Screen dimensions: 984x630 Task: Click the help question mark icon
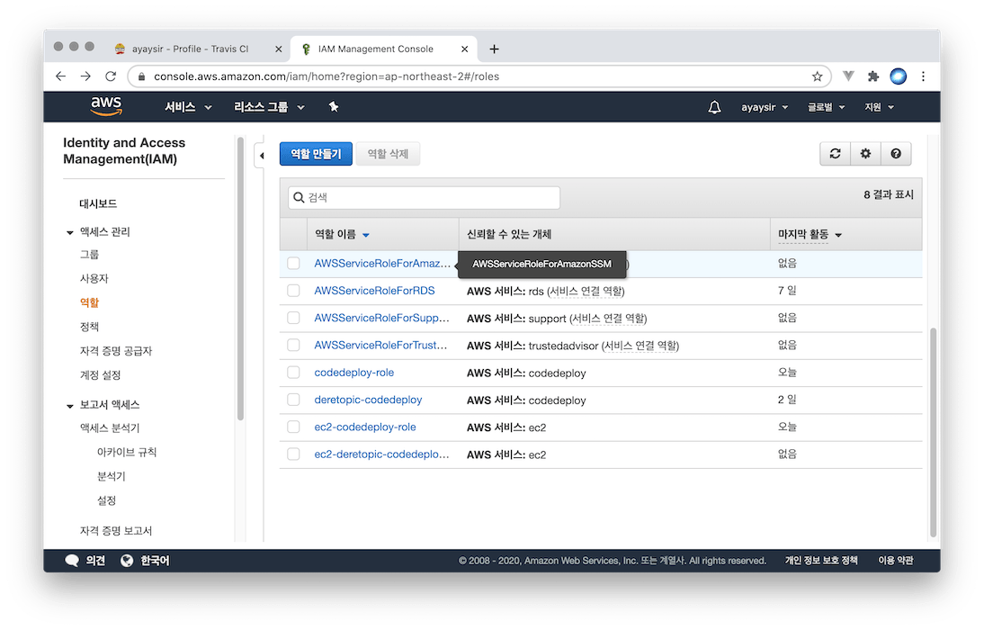(896, 154)
